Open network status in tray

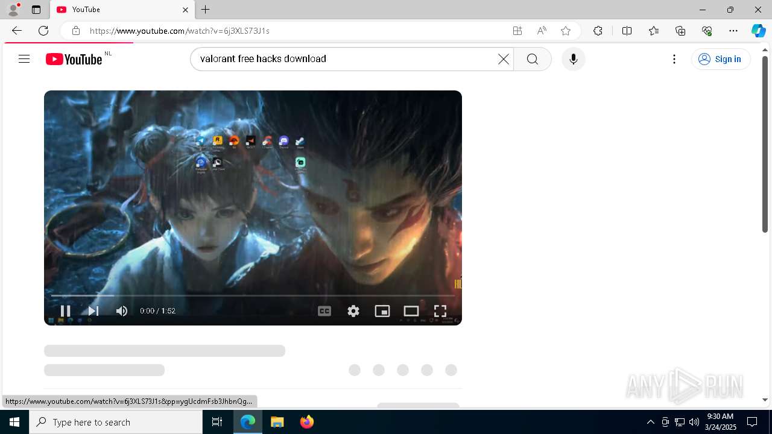tap(679, 422)
